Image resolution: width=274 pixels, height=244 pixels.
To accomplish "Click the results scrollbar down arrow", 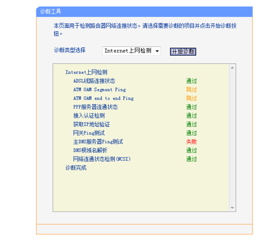I will click(x=232, y=208).
